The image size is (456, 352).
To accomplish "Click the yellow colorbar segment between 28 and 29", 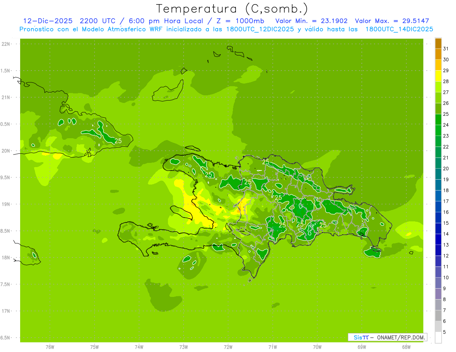I will 438,76.
